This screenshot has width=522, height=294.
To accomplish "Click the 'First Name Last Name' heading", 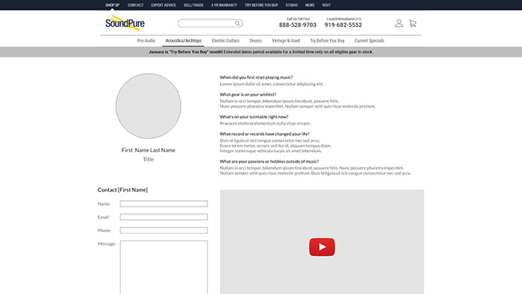I will coord(148,150).
